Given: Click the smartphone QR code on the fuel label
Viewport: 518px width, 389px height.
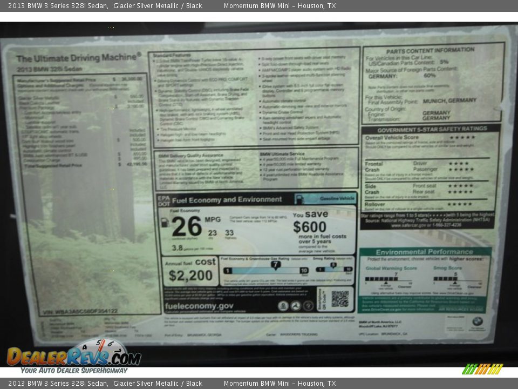Looking at the screenshot, I should tap(340, 298).
